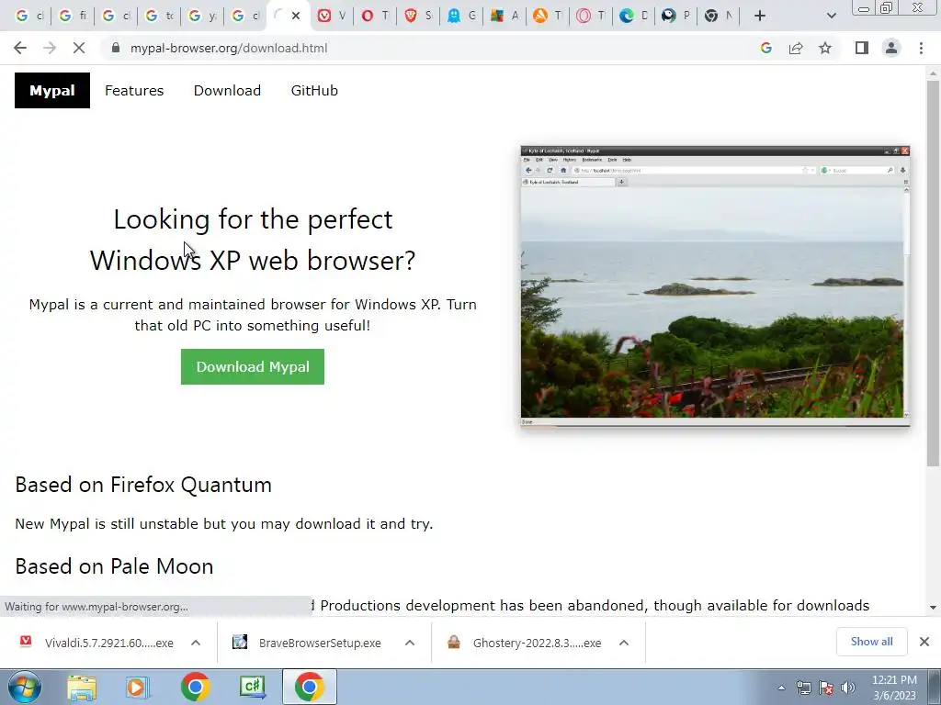Open the Windows Start menu orb

(25, 687)
